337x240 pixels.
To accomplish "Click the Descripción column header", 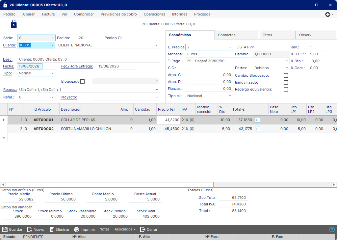I will (89, 109).
